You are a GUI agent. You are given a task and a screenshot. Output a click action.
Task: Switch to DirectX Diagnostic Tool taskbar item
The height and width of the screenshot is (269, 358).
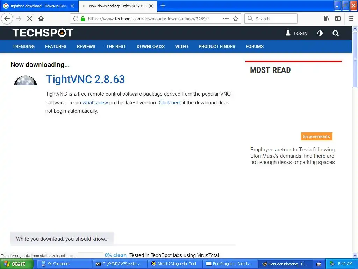point(175,264)
